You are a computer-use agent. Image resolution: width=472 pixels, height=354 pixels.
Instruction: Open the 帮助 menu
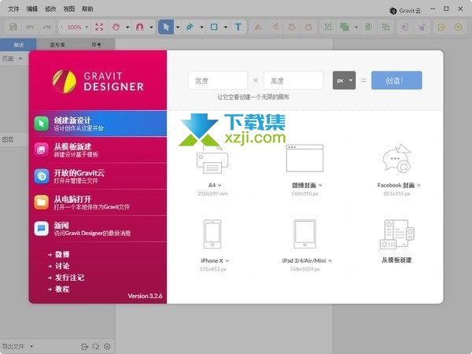[87, 9]
